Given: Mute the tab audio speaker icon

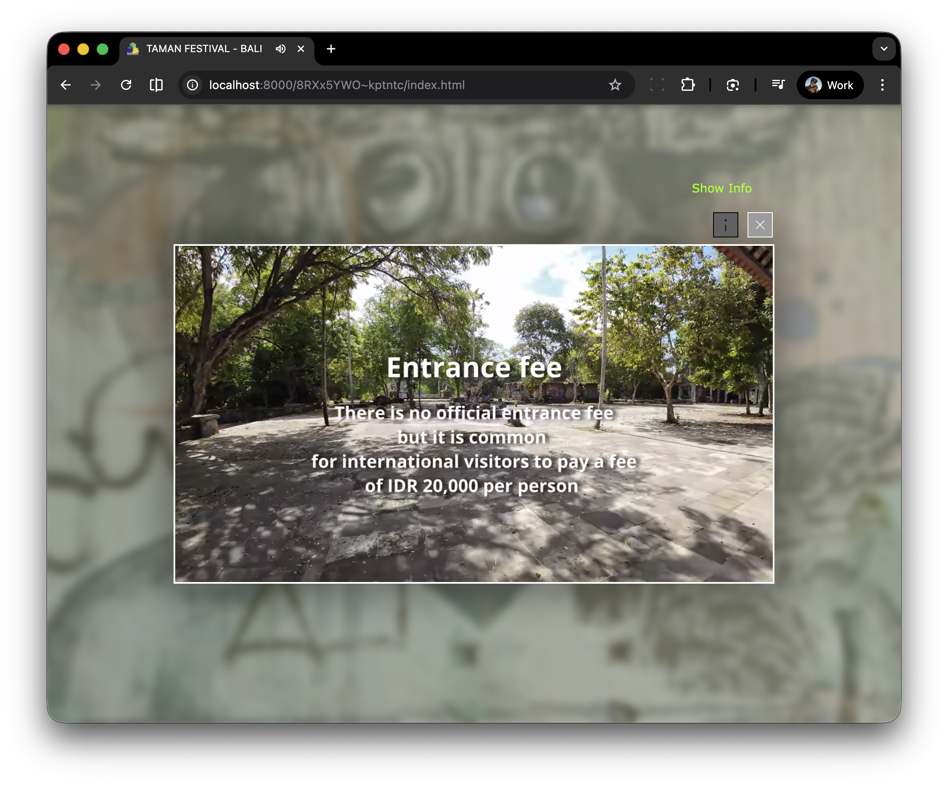Looking at the screenshot, I should (x=280, y=49).
